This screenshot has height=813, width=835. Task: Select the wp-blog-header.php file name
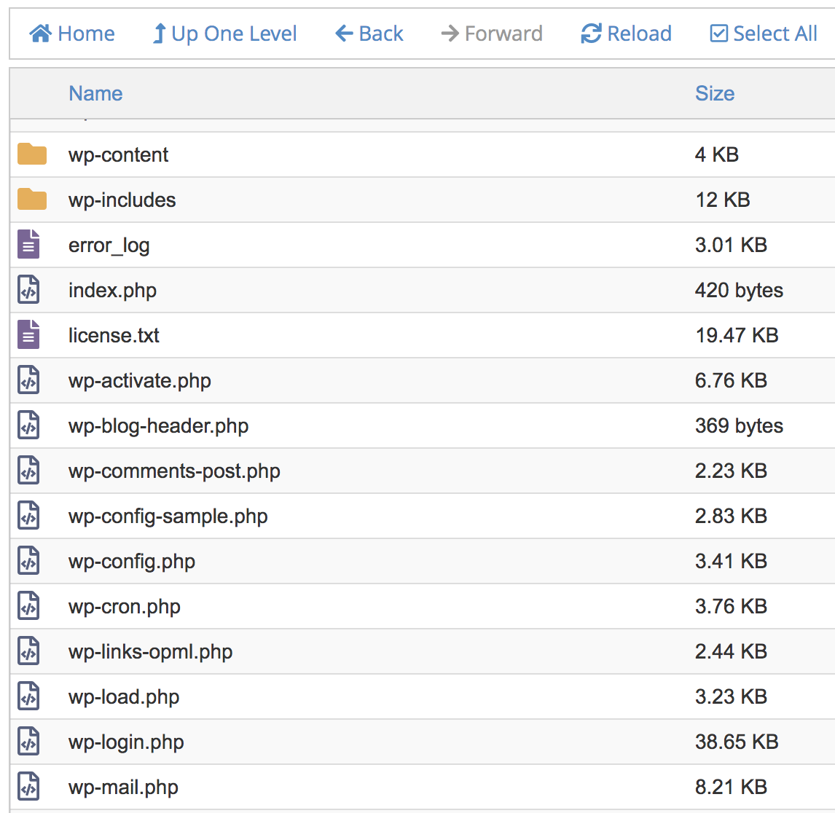(159, 426)
